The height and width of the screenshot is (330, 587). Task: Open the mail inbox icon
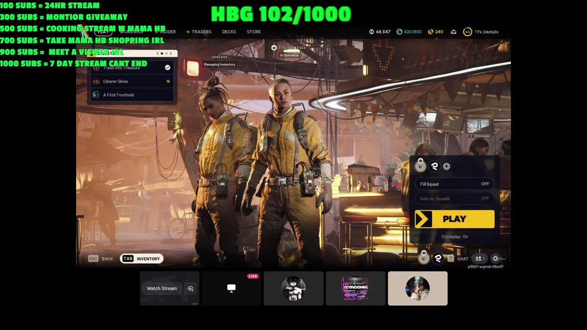[x=454, y=32]
